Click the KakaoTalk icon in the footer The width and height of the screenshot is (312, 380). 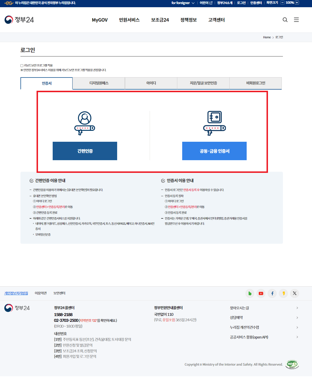click(x=283, y=293)
